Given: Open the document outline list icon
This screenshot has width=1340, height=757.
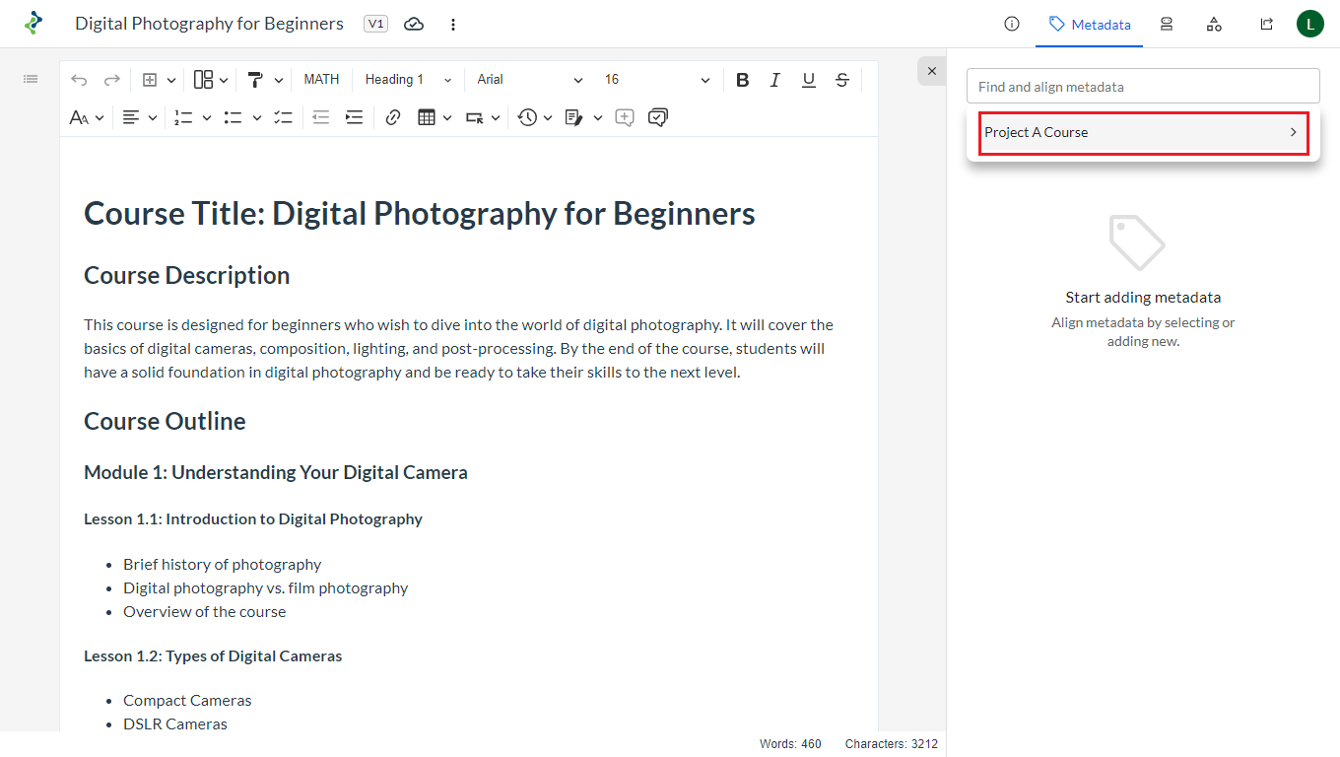Looking at the screenshot, I should [x=31, y=79].
